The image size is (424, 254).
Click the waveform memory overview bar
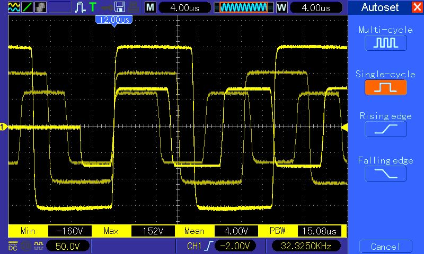point(243,7)
